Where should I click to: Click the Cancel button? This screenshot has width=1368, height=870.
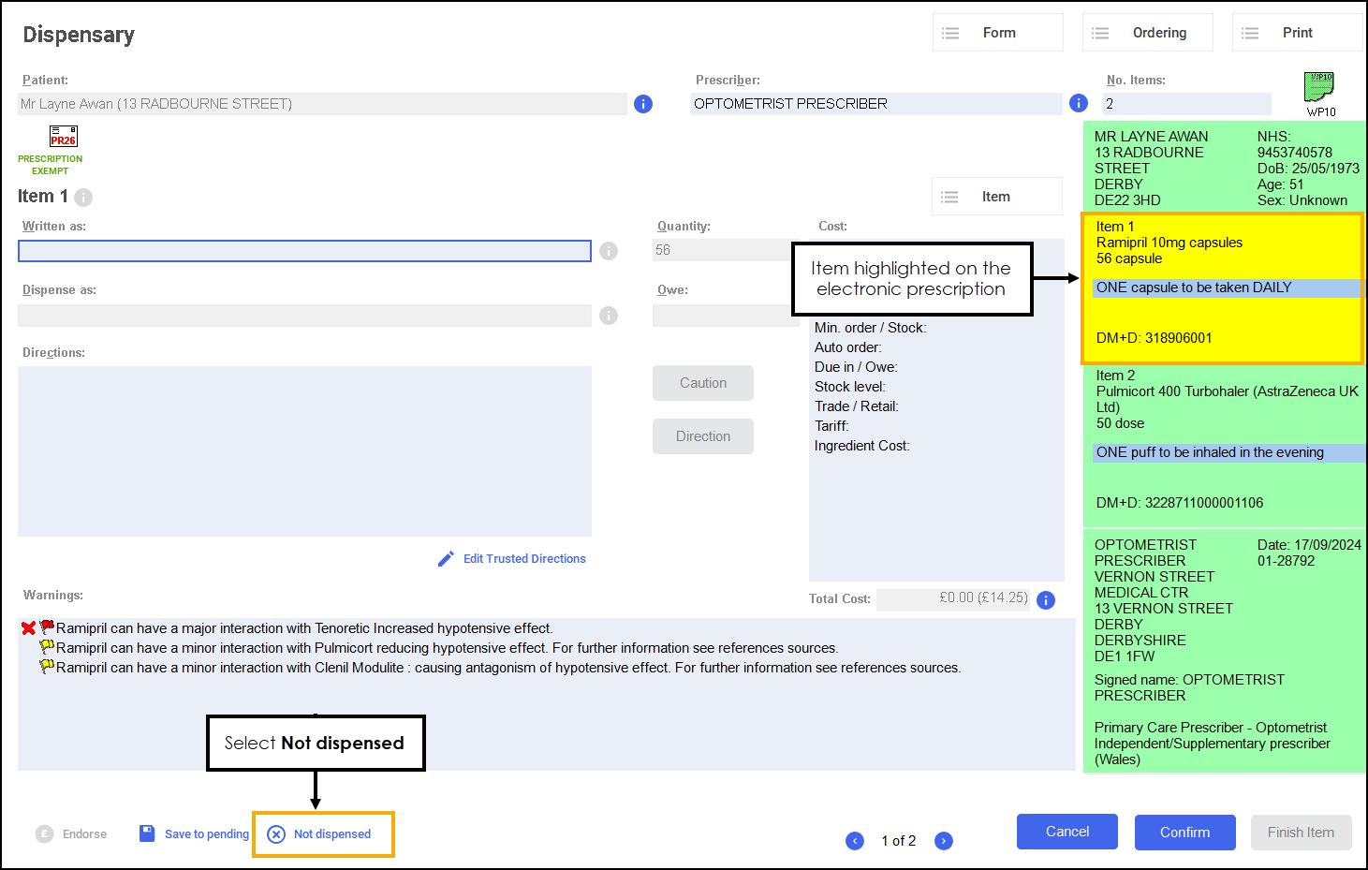(x=1066, y=832)
